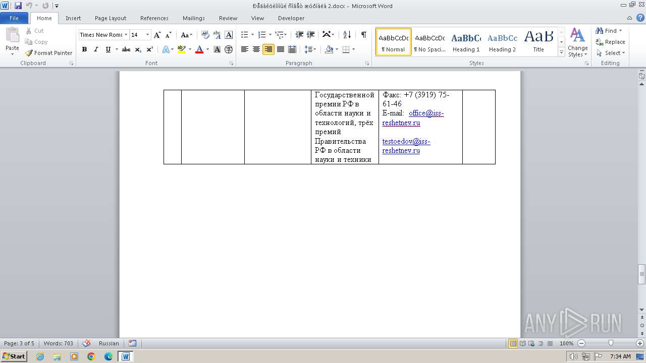Switch to the Page Layout tab
646x363 pixels.
(111, 18)
